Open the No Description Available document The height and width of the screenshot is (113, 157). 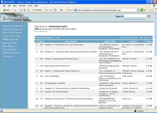pyautogui.click(x=55, y=83)
